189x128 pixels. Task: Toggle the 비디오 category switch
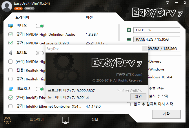pyautogui.click(x=40, y=26)
